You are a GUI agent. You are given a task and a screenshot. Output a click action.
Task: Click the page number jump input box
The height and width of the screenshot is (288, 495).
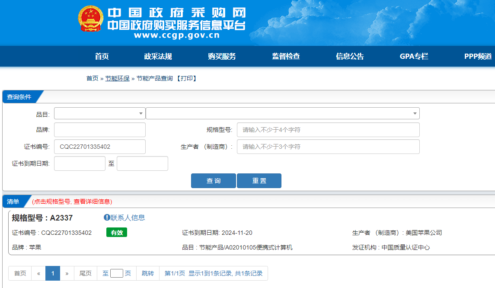116,273
